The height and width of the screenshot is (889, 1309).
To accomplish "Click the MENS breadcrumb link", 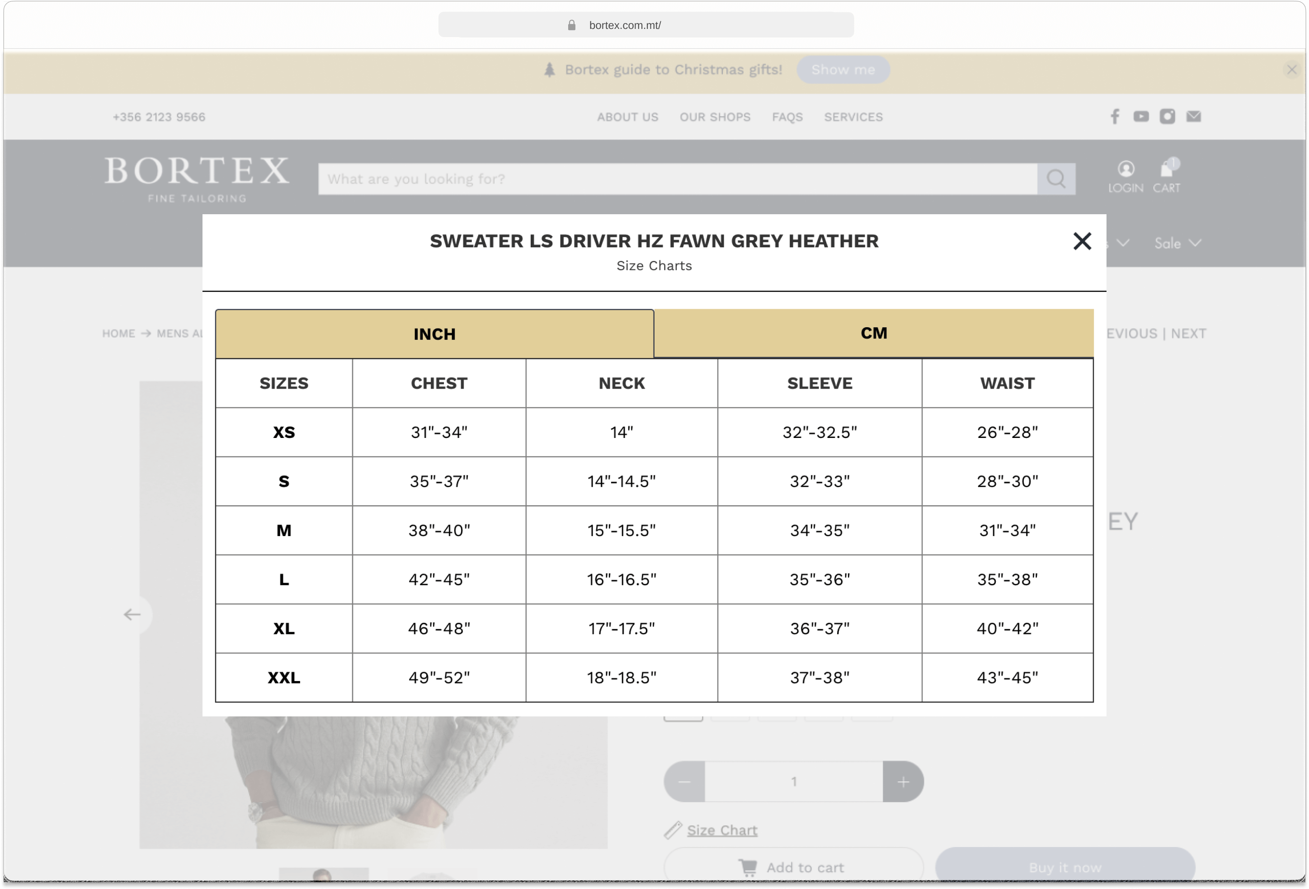I will tap(179, 334).
